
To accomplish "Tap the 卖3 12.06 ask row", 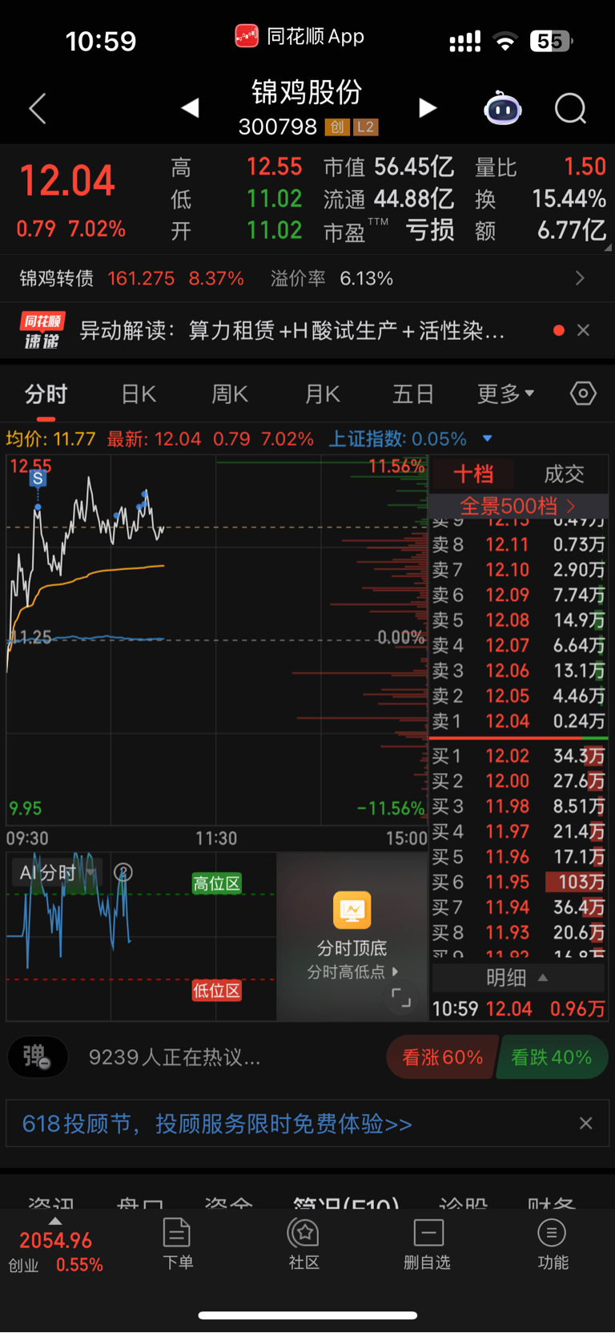I will [x=518, y=670].
